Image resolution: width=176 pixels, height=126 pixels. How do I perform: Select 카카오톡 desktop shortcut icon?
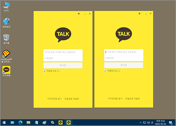coord(7,71)
